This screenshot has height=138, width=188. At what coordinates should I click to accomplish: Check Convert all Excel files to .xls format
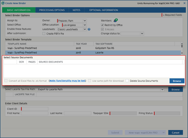pos(6,81)
